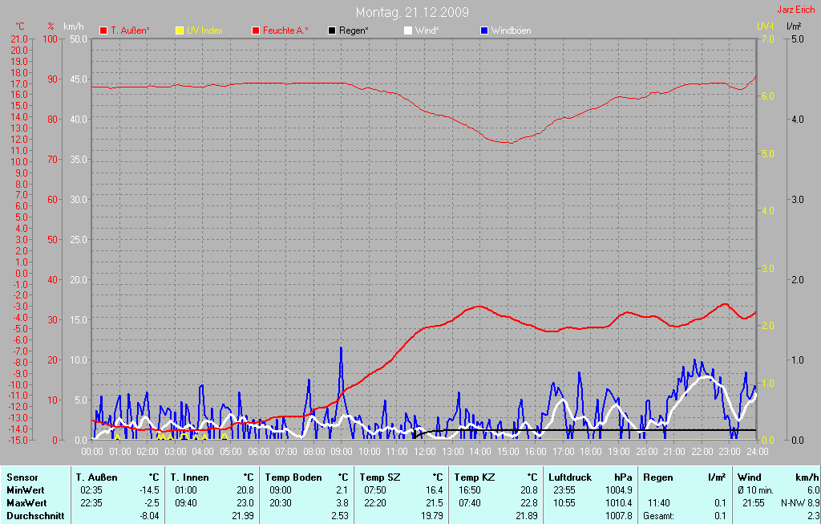Click the "Luftdruck" column header

570,477
